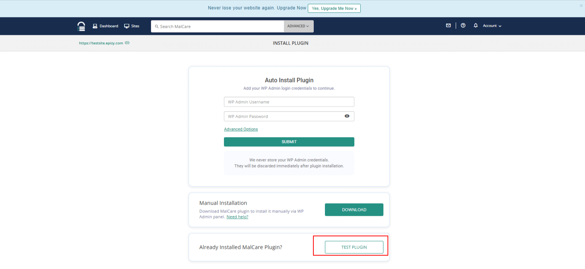Dismiss the upgrade banner with X
Image resolution: width=585 pixels, height=269 pixels.
(x=581, y=6)
